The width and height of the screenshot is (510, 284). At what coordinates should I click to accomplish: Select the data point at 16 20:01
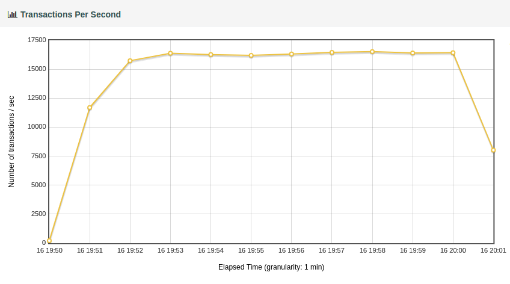pos(493,150)
